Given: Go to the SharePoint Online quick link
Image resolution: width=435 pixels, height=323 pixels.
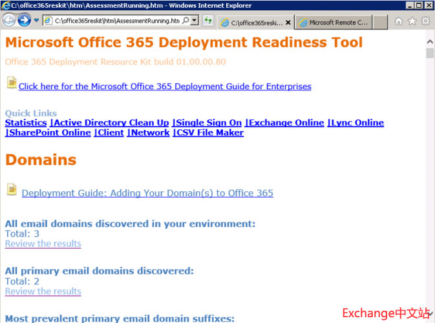Looking at the screenshot, I should pyautogui.click(x=50, y=132).
